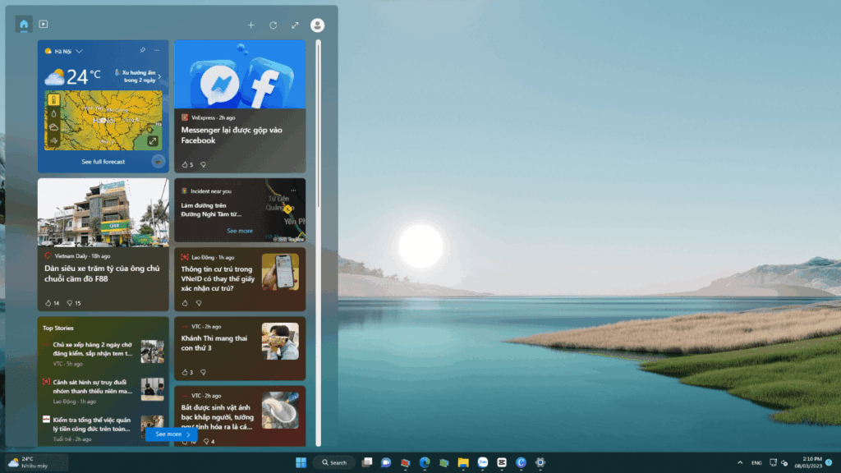Open Hà Nội location dropdown chevron
Viewport: 841px width, 473px height.
tap(80, 52)
